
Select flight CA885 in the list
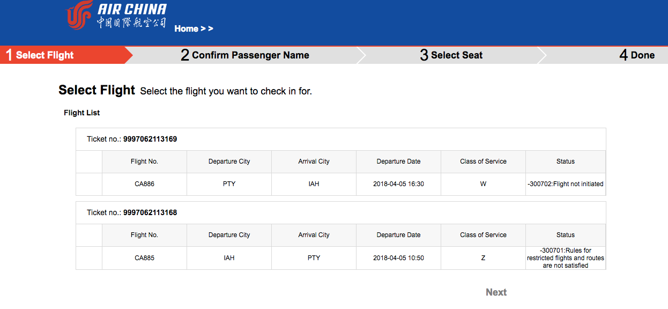tap(144, 258)
